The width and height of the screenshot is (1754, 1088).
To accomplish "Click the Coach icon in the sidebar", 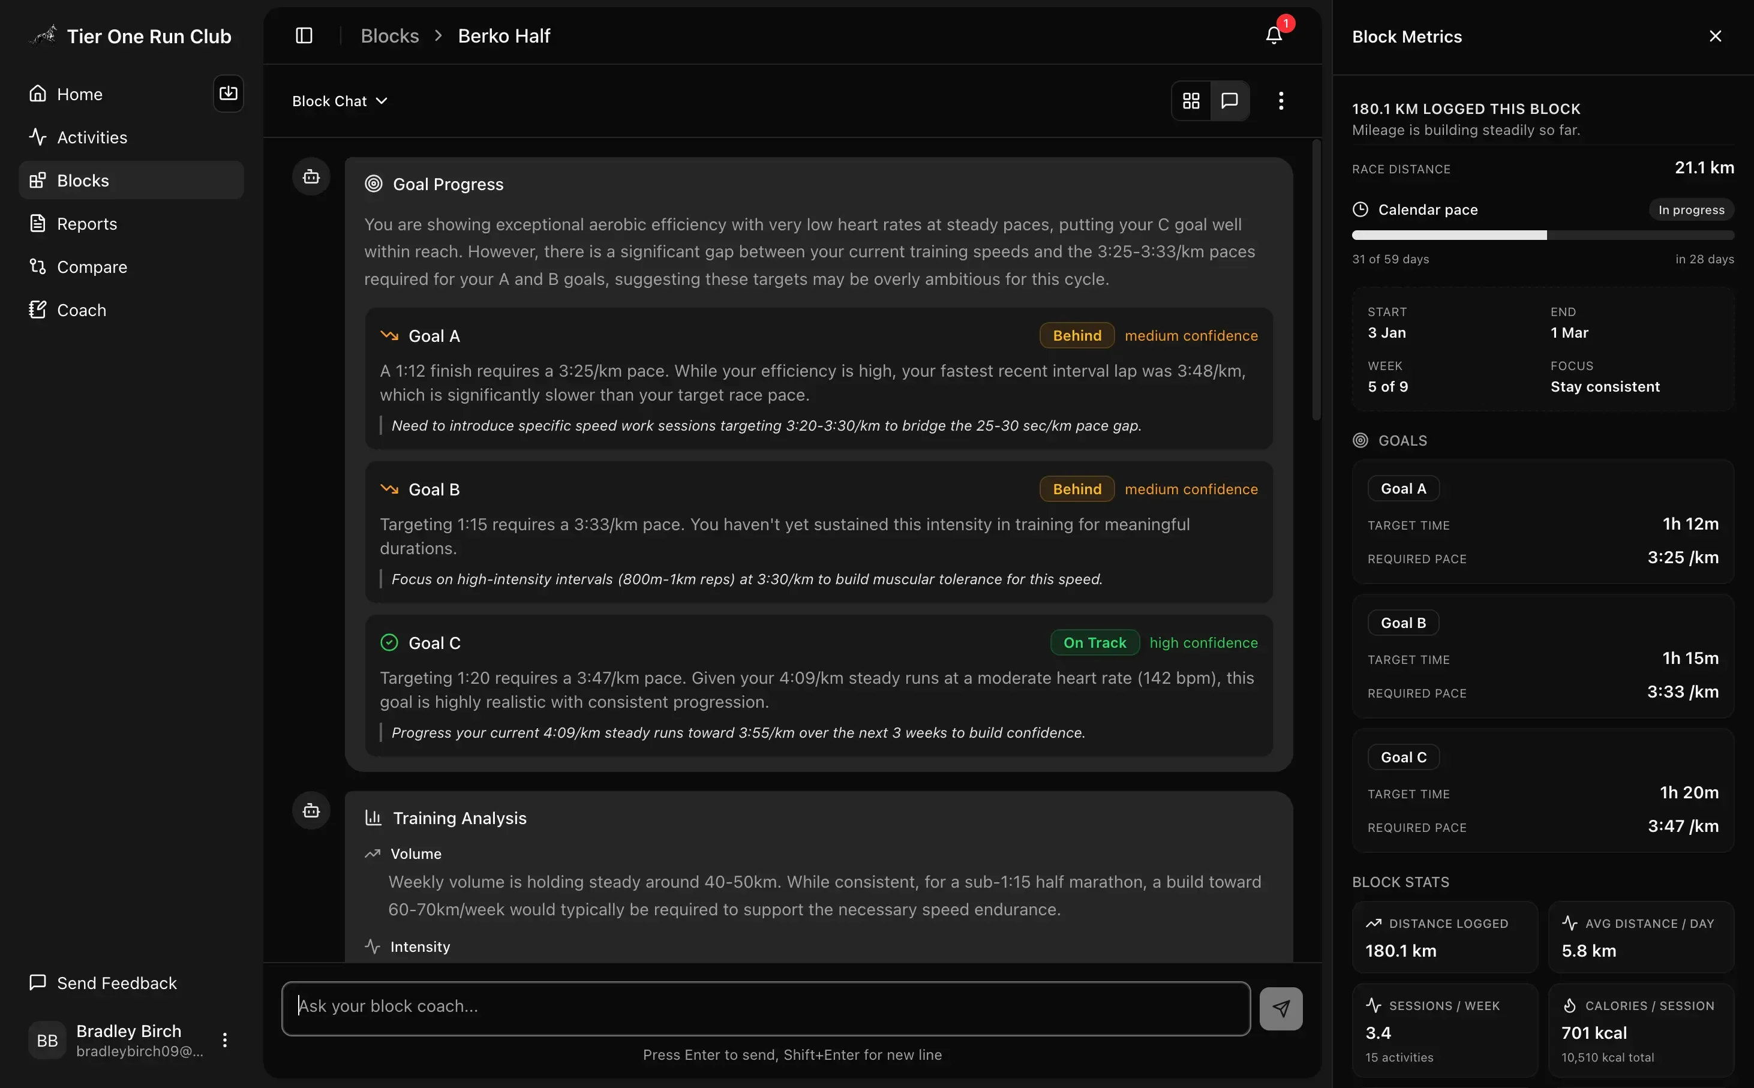I will 37,310.
